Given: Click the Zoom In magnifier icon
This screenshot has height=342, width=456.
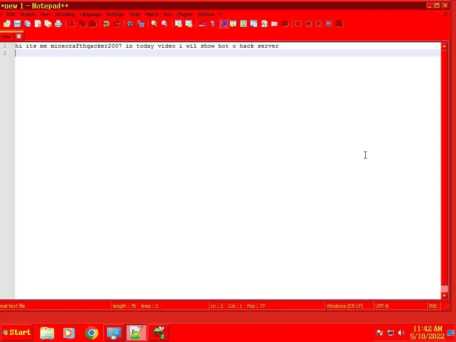Looking at the screenshot, I should (155, 24).
